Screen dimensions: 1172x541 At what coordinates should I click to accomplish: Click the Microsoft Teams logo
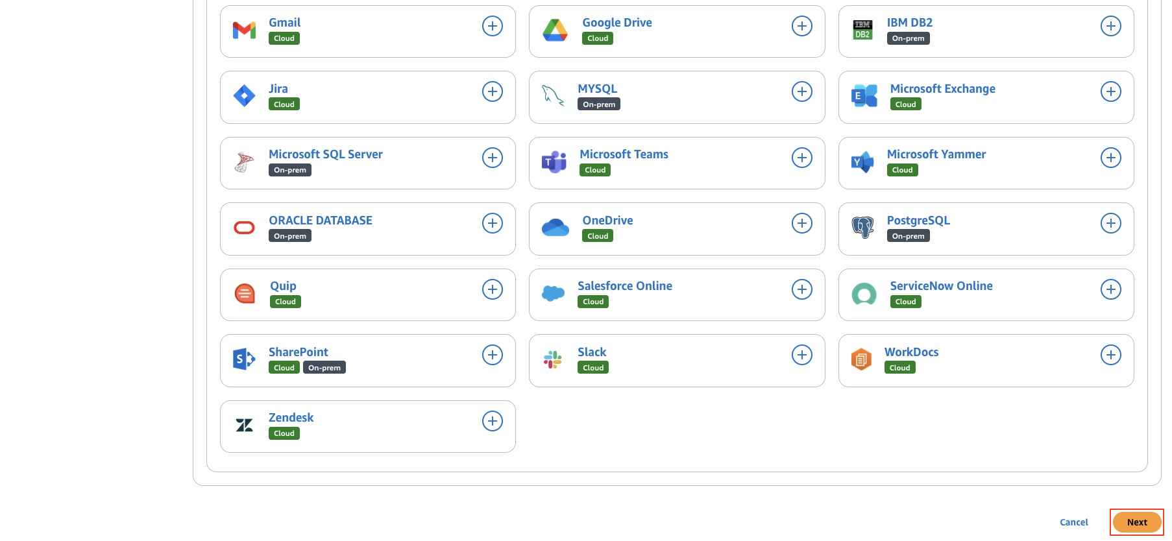click(x=554, y=162)
